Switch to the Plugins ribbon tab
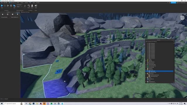The image size is (187, 105). (x=38, y=3)
